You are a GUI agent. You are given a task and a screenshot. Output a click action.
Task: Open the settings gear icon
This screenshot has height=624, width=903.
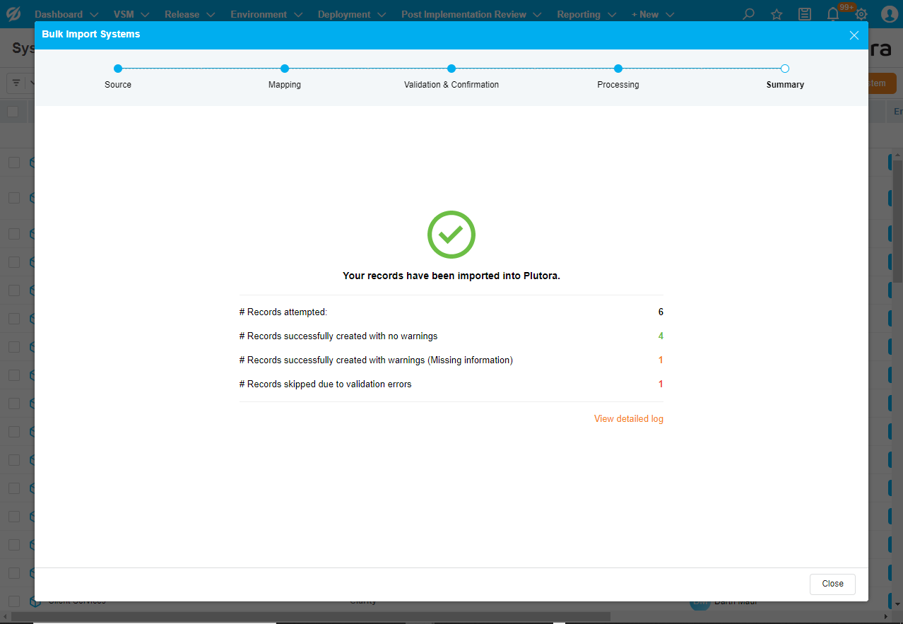coord(861,14)
